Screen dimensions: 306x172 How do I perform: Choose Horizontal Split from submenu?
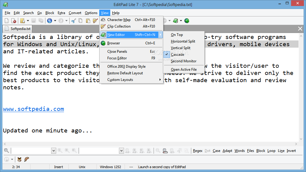pos(184,41)
